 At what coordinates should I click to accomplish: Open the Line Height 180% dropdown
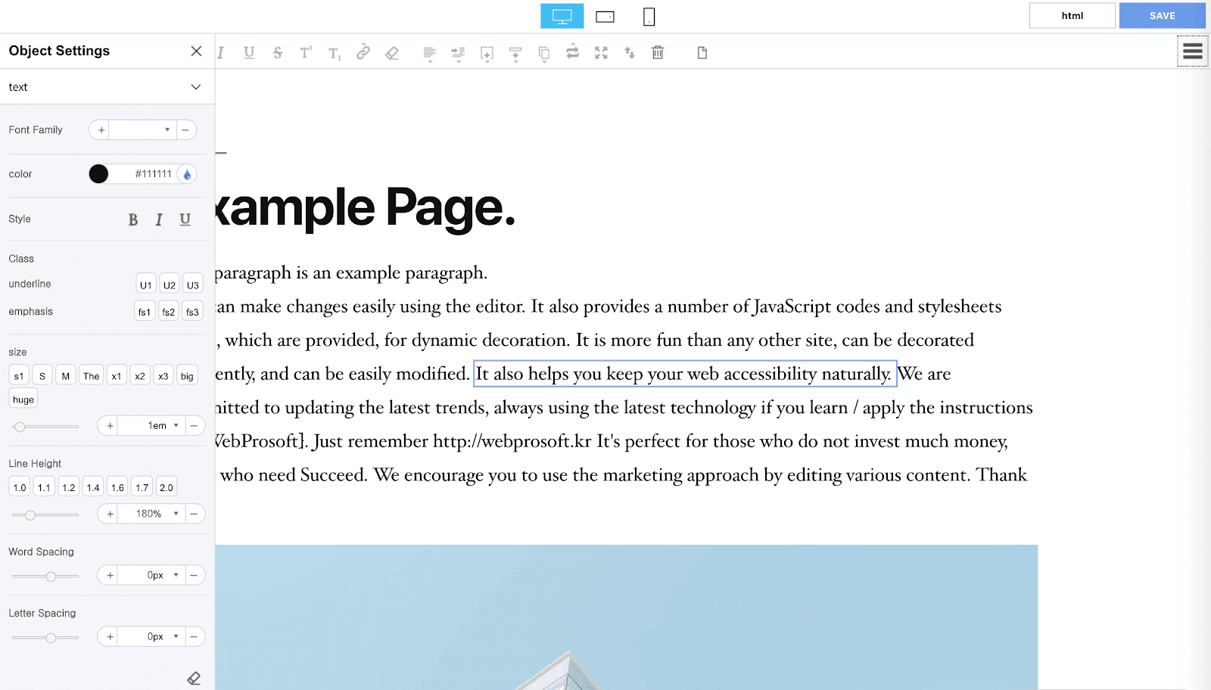(x=150, y=514)
